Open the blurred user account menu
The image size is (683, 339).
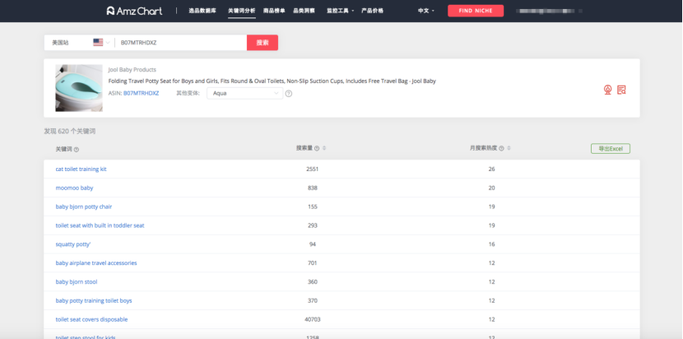(x=549, y=11)
